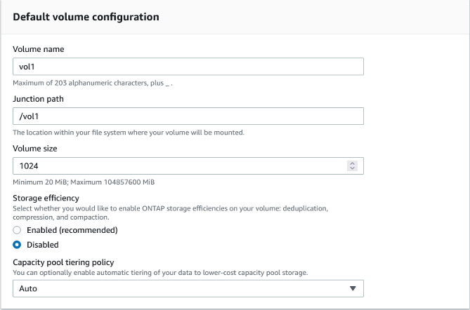Image resolution: width=470 pixels, height=310 pixels.
Task: Click the "Enabled (recommended)" option text
Action: click(72, 230)
